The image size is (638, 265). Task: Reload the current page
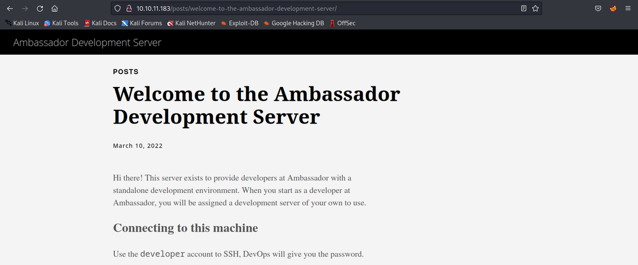click(x=40, y=8)
